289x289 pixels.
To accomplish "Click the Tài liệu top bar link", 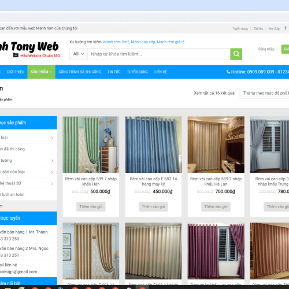I will [x=258, y=29].
